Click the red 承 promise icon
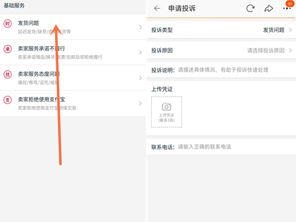Image resolution: width=296 pixels, height=222 pixels. point(7,49)
